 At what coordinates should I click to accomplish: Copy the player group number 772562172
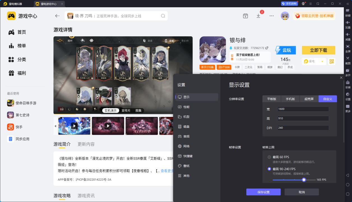267,48
